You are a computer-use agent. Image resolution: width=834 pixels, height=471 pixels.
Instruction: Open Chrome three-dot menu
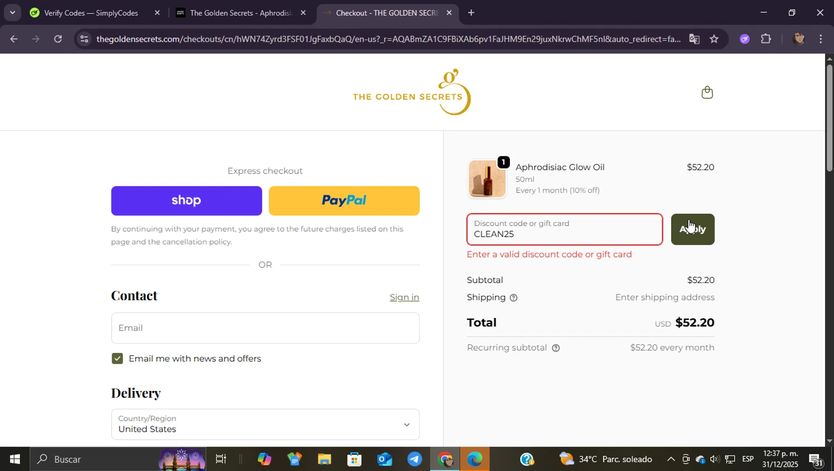pyautogui.click(x=821, y=39)
